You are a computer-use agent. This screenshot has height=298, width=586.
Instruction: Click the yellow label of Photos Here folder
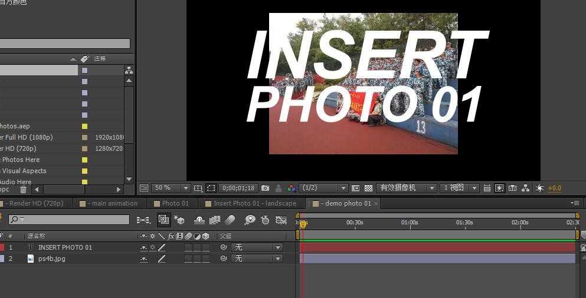[x=85, y=160]
